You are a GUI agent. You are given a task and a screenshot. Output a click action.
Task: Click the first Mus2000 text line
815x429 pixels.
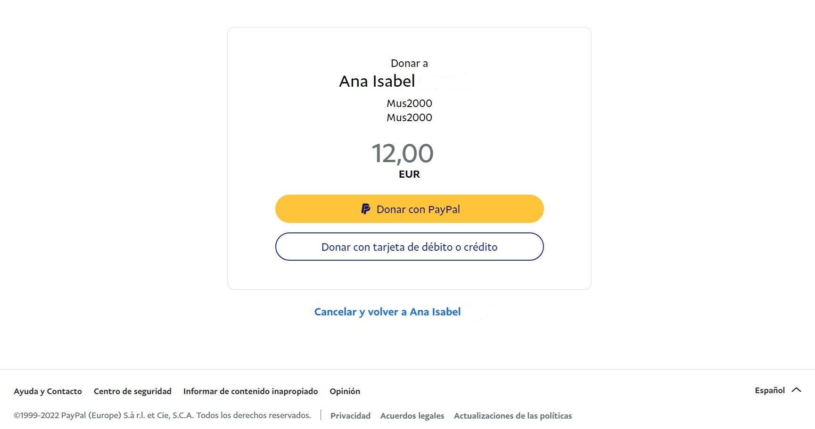pyautogui.click(x=409, y=103)
